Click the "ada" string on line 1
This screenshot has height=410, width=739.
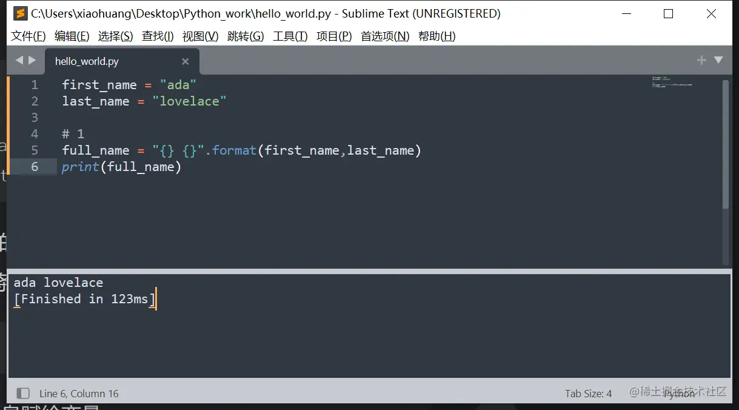178,85
